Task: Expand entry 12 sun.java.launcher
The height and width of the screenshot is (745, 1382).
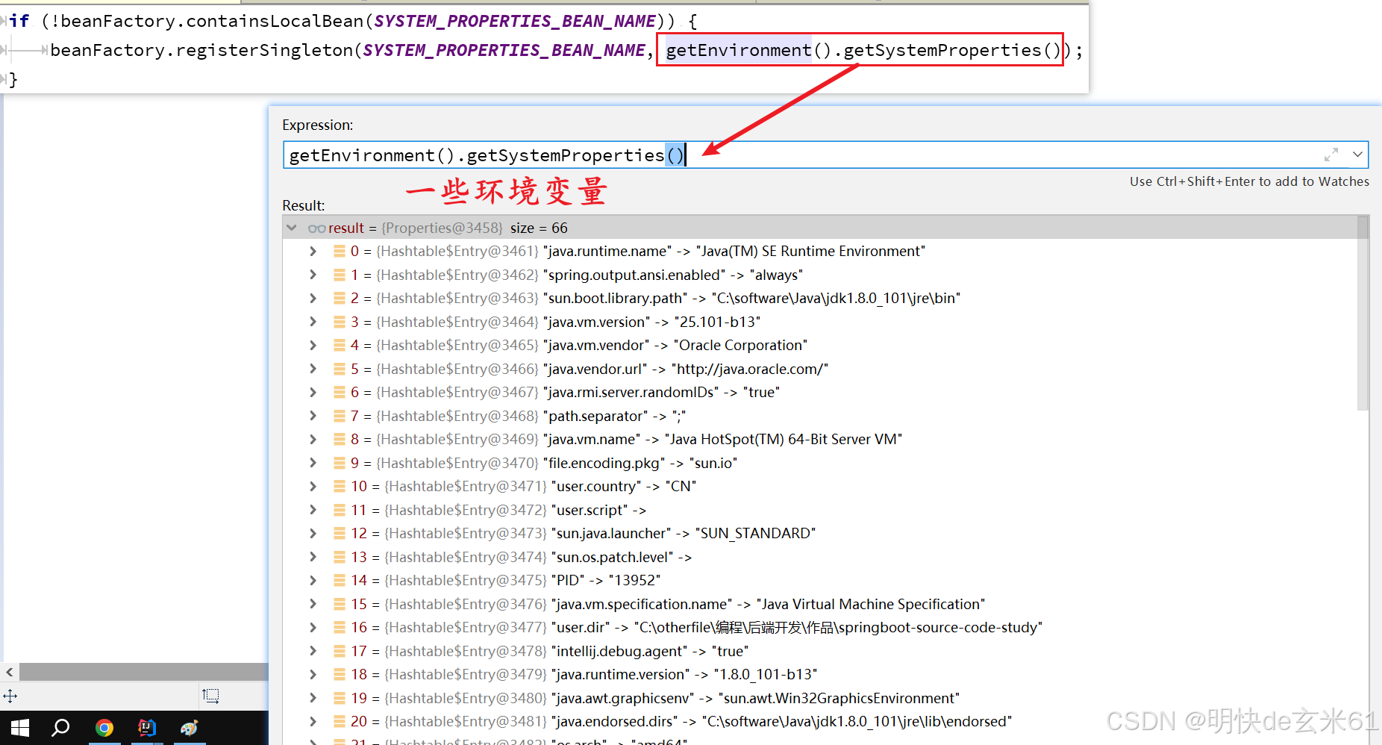Action: coord(313,534)
